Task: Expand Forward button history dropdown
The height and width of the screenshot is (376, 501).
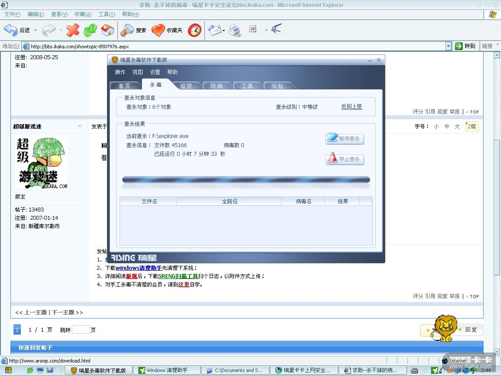Action: (61, 30)
